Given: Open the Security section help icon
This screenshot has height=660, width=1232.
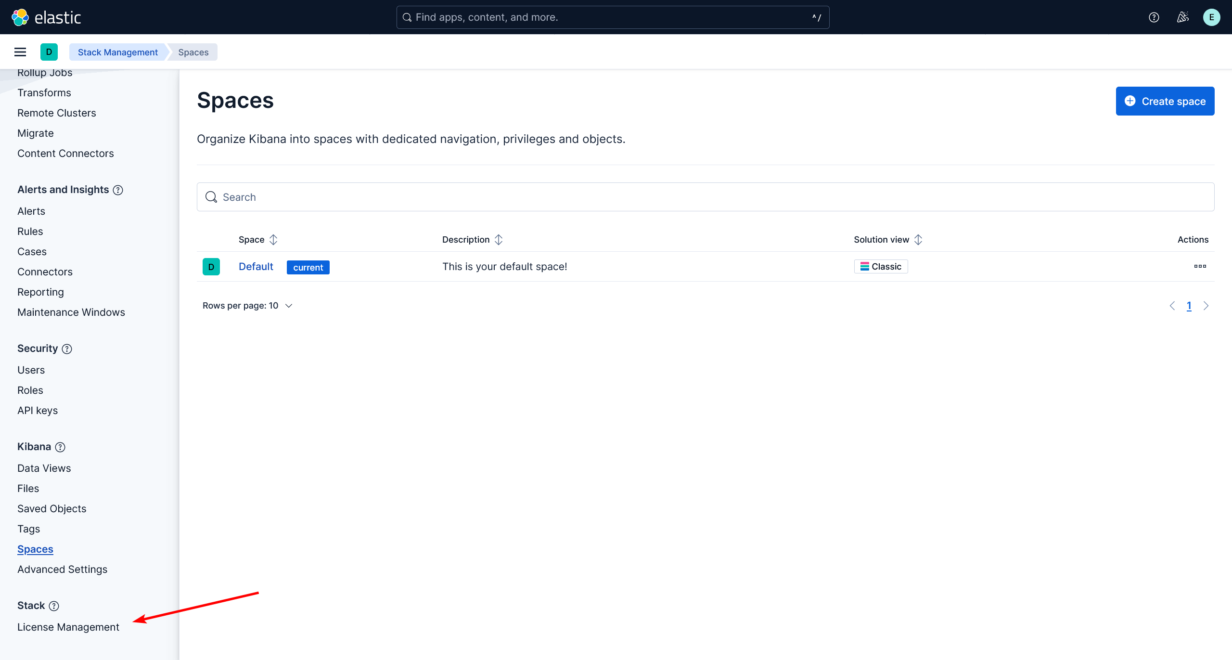Looking at the screenshot, I should pos(67,349).
